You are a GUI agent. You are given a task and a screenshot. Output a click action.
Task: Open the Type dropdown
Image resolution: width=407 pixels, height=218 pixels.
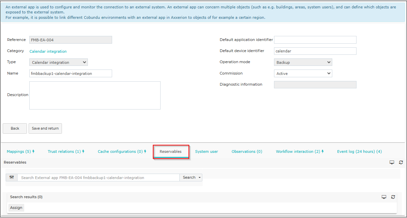(x=59, y=62)
